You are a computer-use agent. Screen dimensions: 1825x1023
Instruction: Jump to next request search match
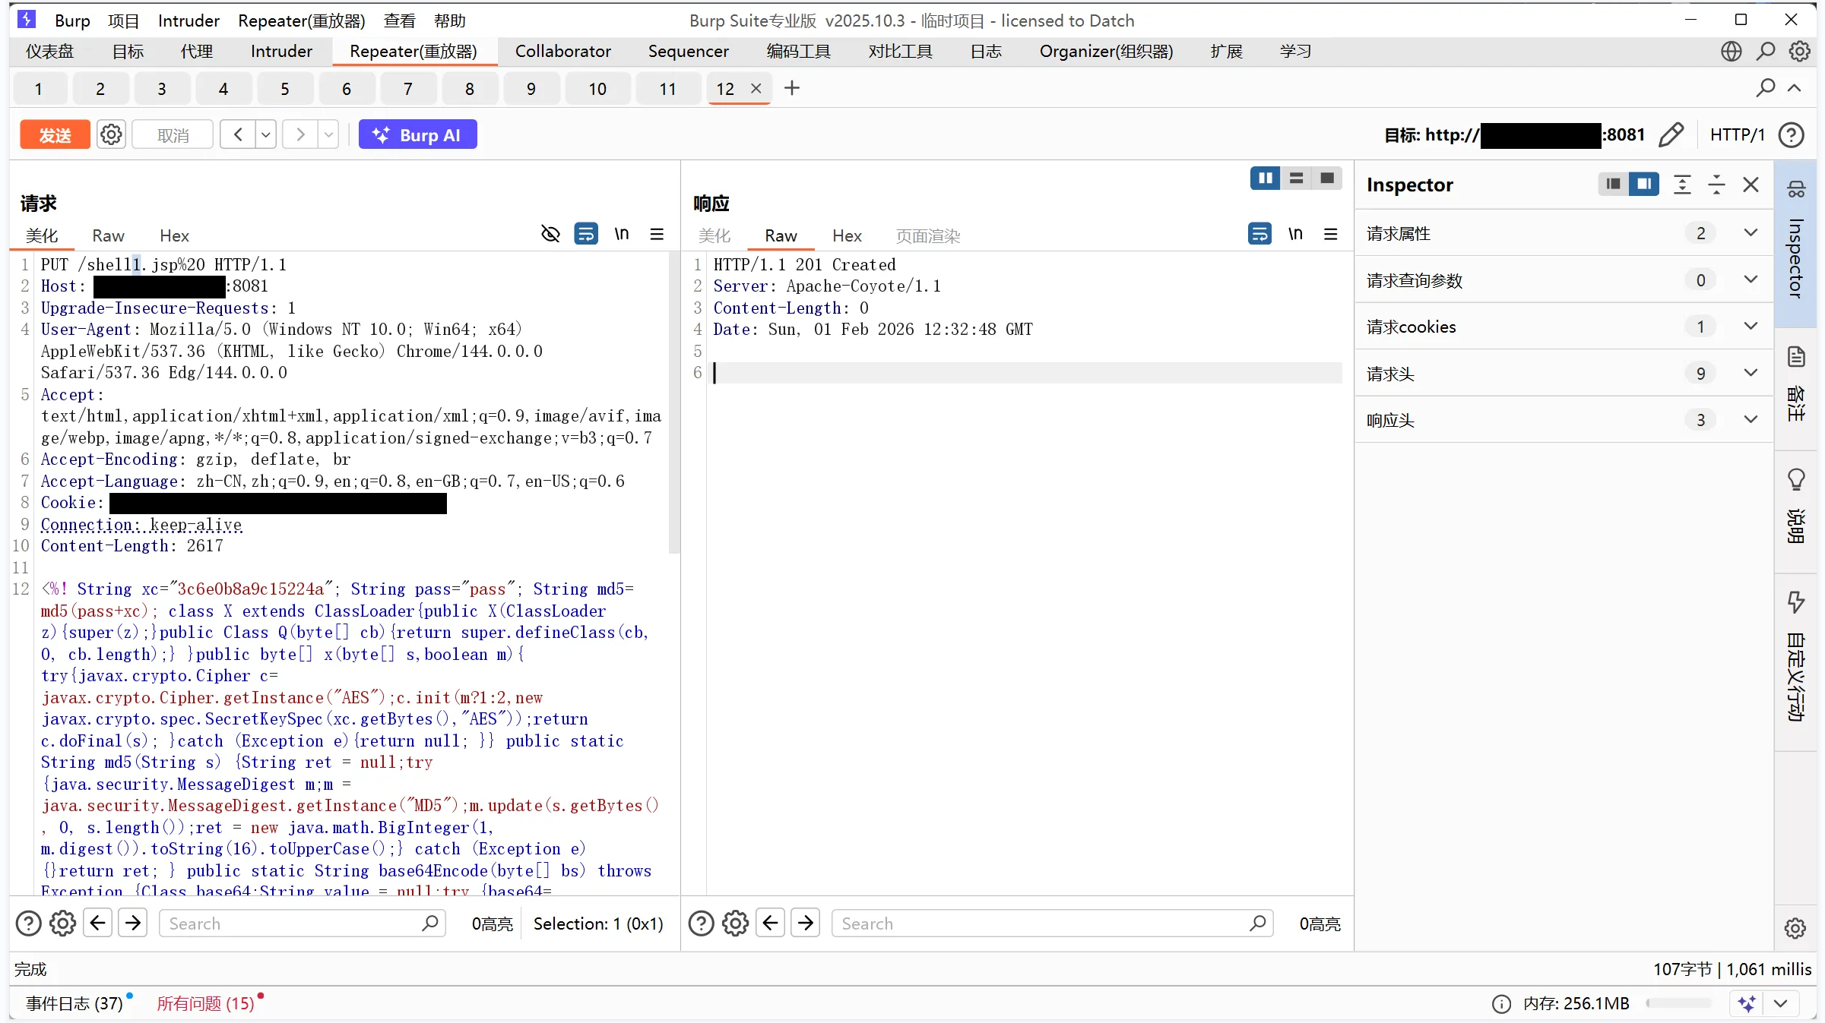pyautogui.click(x=133, y=924)
